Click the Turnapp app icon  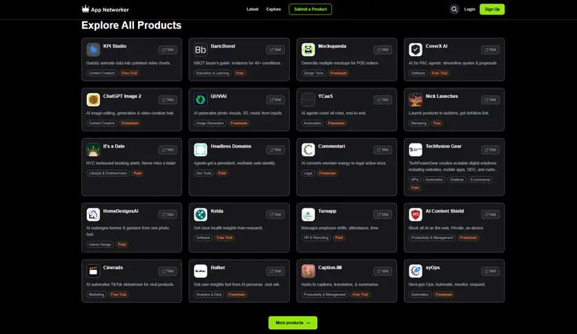click(x=308, y=214)
